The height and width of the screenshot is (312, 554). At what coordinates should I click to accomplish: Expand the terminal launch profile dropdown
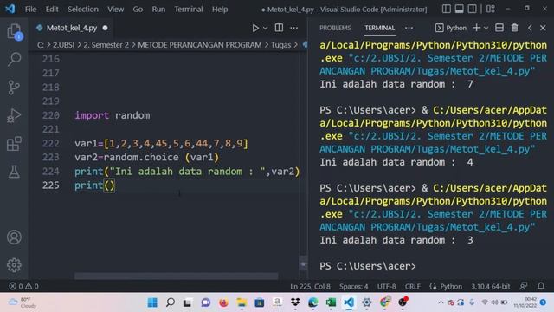pos(486,28)
